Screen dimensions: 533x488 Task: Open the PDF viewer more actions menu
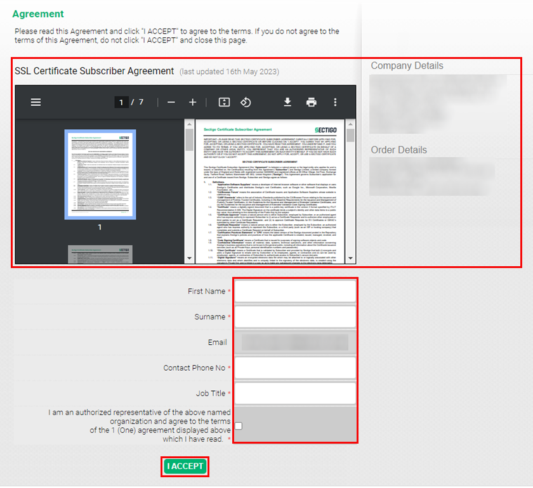point(336,102)
